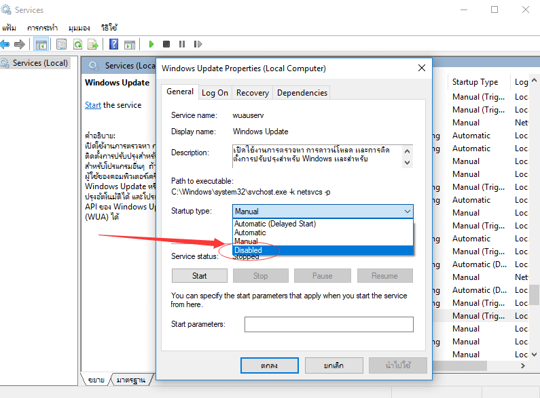Click the Refresh toolbar icon

78,44
